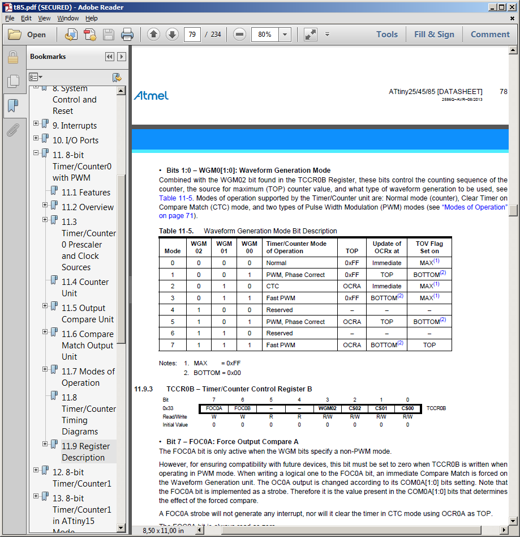Viewport: 520px width, 537px height.
Task: Click bookmark icon beside 11.4 Counter Unit
Action: pyautogui.click(x=54, y=280)
